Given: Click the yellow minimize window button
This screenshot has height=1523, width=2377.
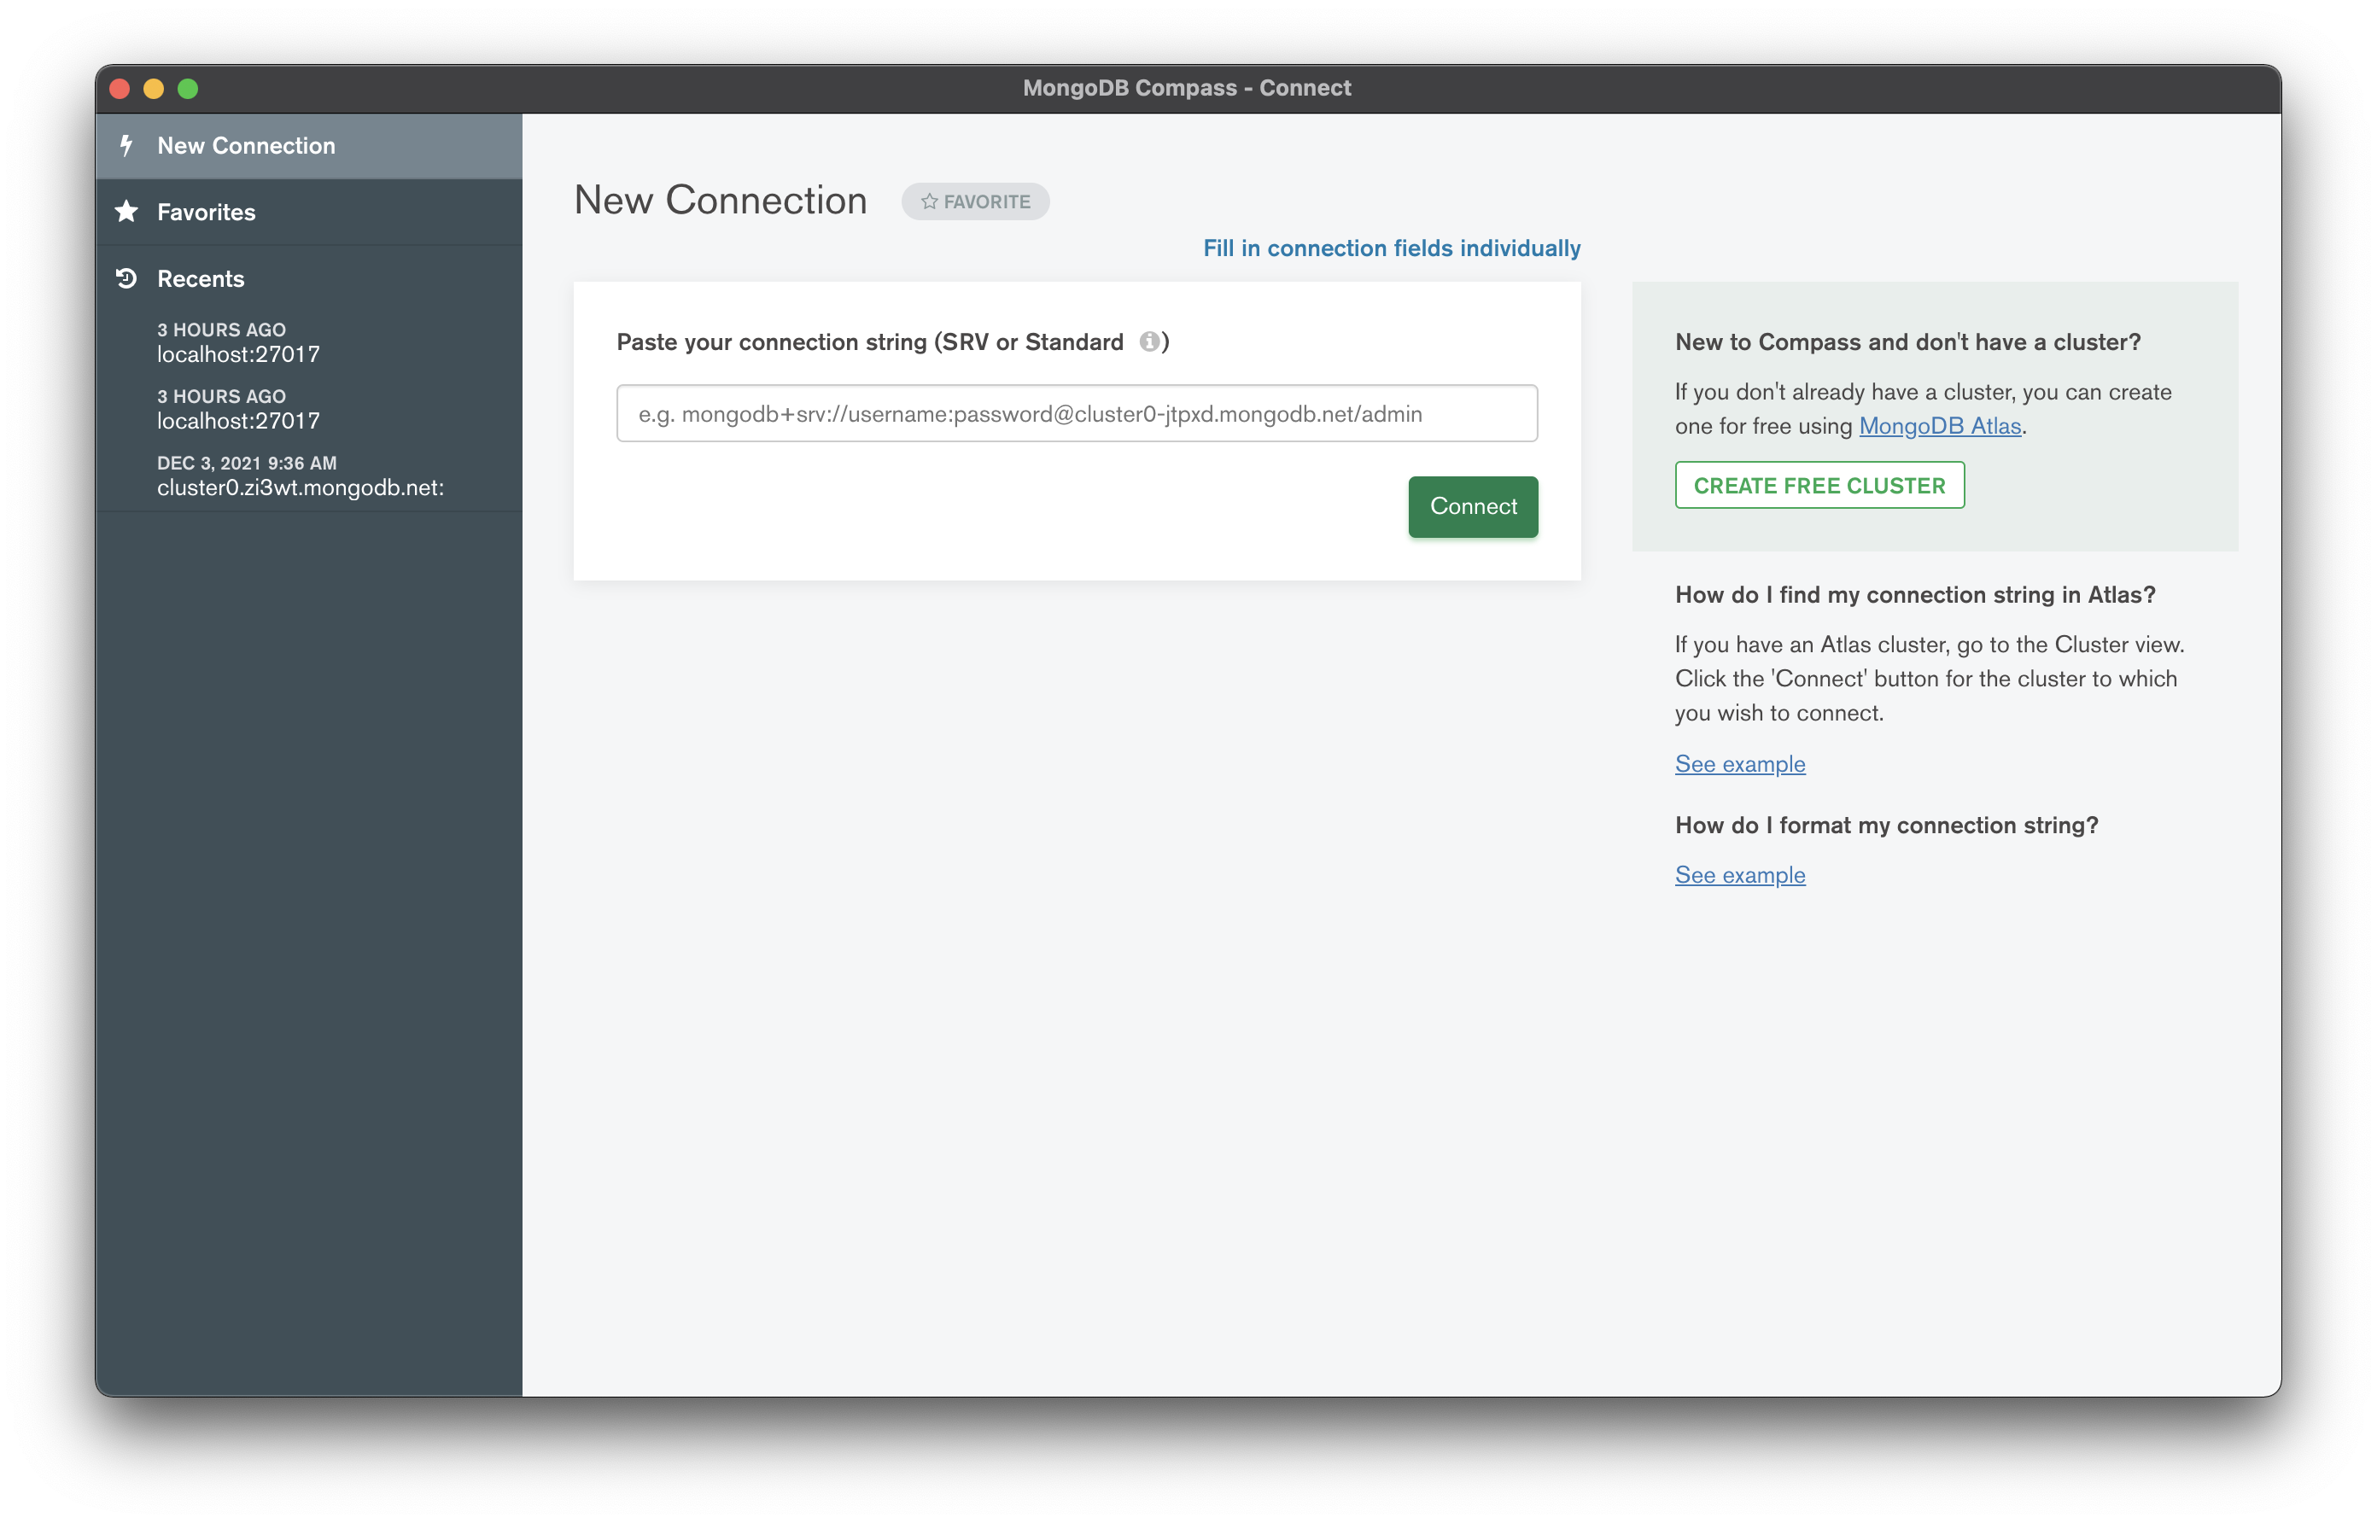Looking at the screenshot, I should click(154, 89).
